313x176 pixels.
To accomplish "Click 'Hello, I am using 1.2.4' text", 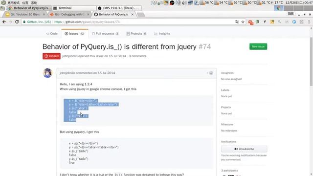I will (x=76, y=84).
